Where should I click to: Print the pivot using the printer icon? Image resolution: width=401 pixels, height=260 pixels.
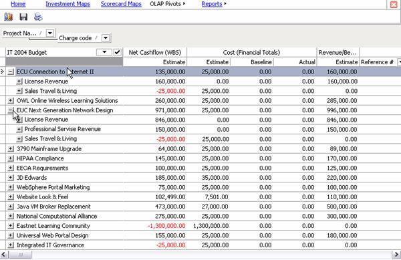coord(38,17)
